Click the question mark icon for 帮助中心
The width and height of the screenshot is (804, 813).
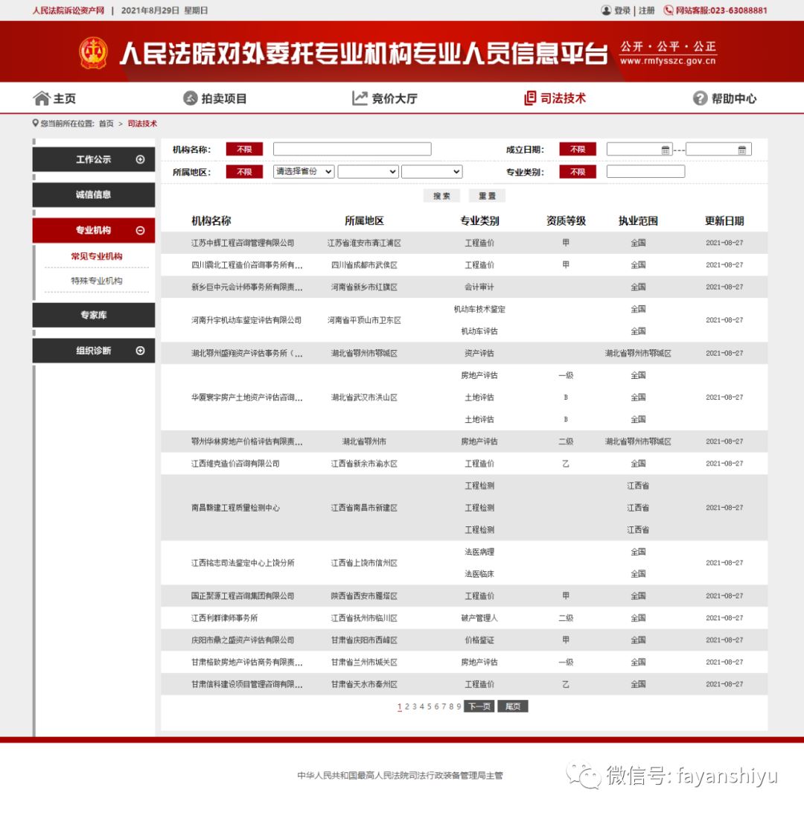tap(700, 98)
